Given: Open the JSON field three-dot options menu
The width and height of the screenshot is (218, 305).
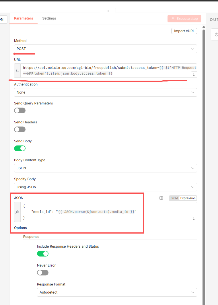Looking at the screenshot, I should [166, 198].
